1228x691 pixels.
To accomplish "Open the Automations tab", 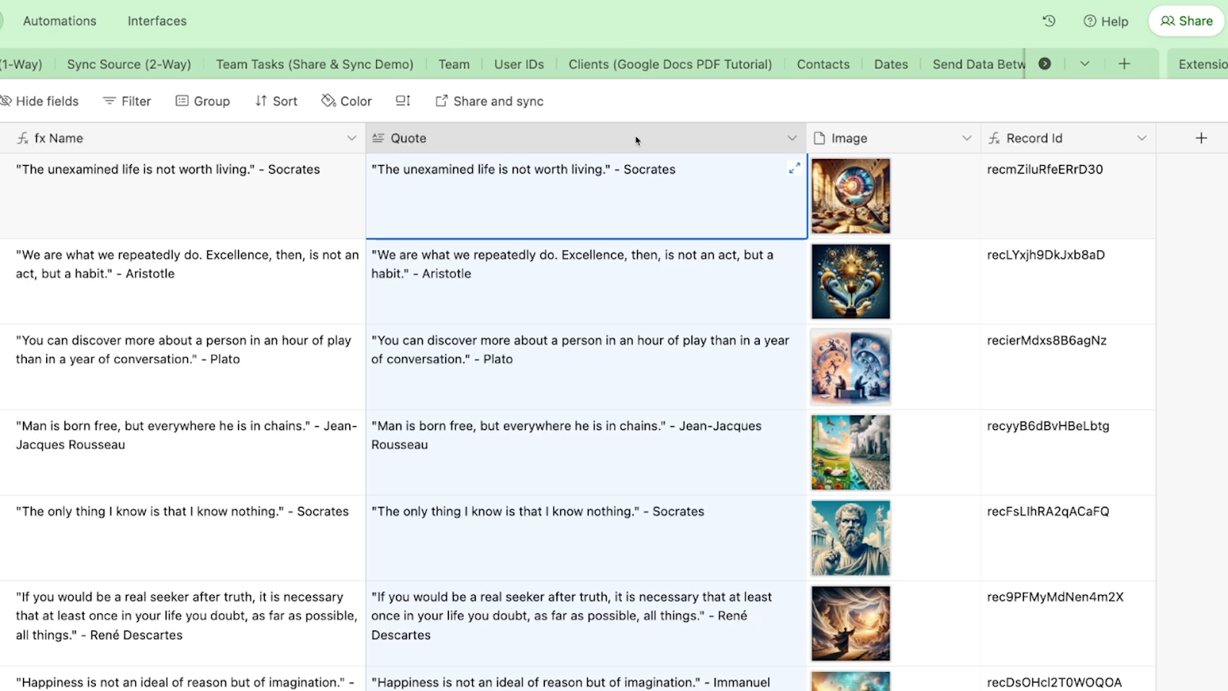I will [60, 21].
